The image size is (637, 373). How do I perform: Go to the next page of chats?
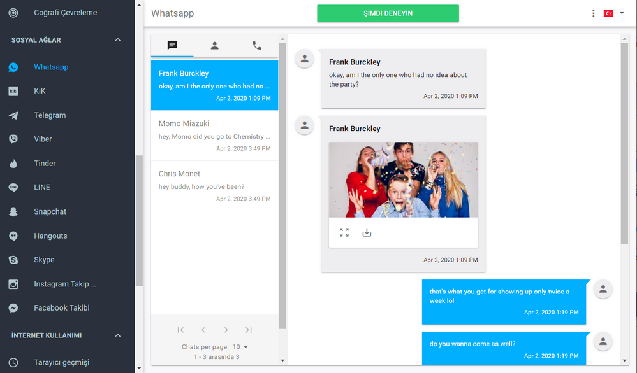[x=226, y=330]
